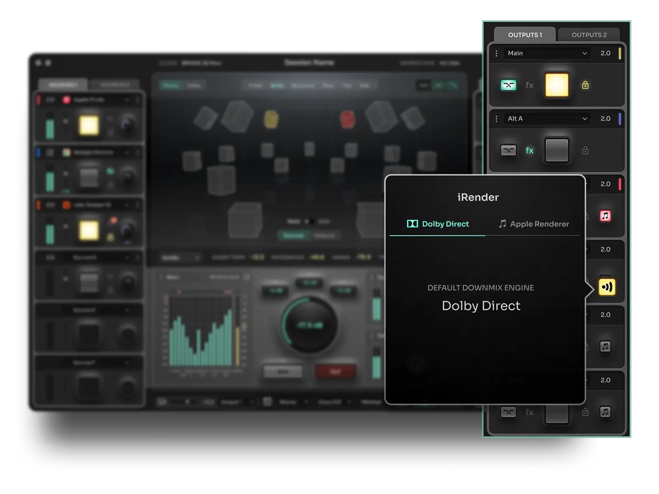The width and height of the screenshot is (659, 494).
Task: Open the Main output routing dropdown
Action: pyautogui.click(x=547, y=54)
